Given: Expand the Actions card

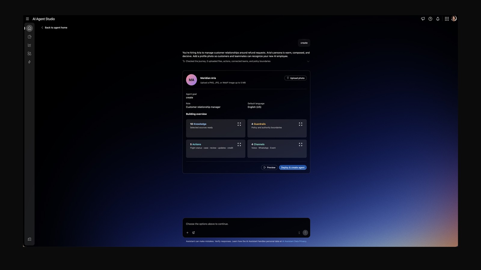Looking at the screenshot, I should pos(239,145).
